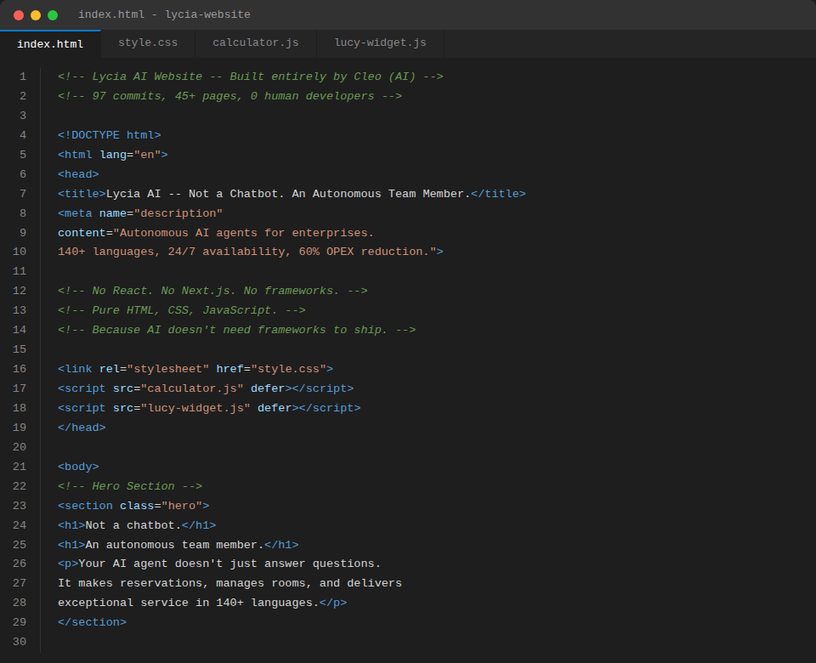Open the calculator.js tab
The width and height of the screenshot is (816, 663).
point(255,43)
